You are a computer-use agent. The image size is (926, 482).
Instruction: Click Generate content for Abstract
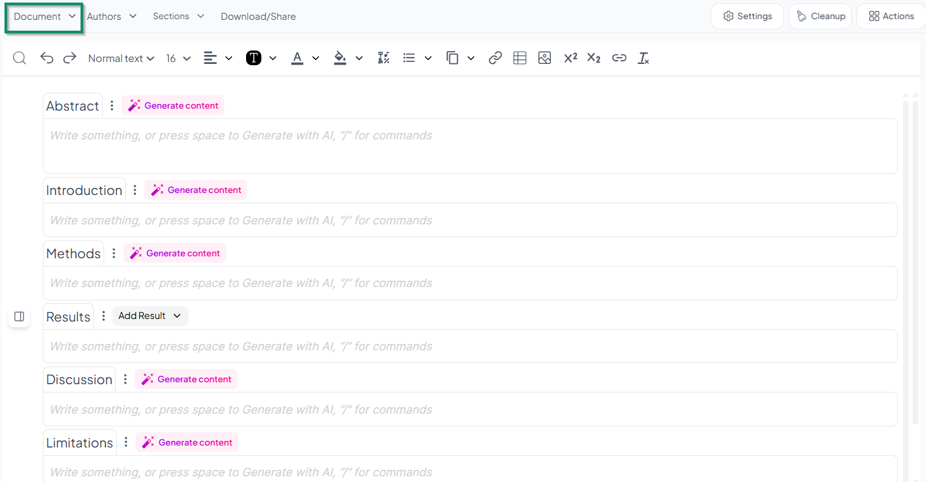(x=173, y=105)
